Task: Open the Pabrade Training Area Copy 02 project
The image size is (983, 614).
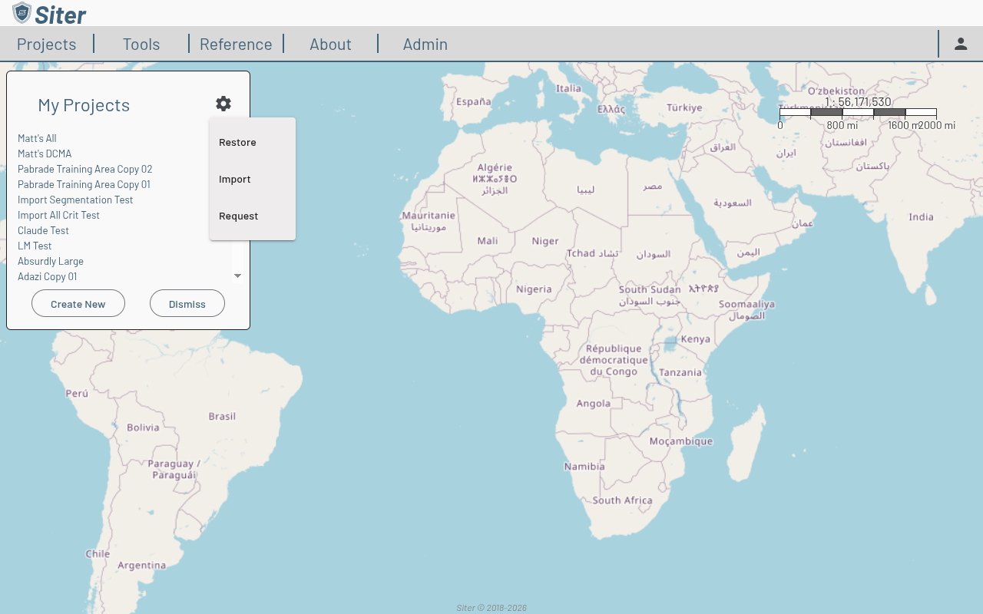Action: [84, 169]
